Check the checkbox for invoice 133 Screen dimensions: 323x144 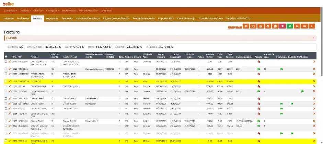click(6, 99)
